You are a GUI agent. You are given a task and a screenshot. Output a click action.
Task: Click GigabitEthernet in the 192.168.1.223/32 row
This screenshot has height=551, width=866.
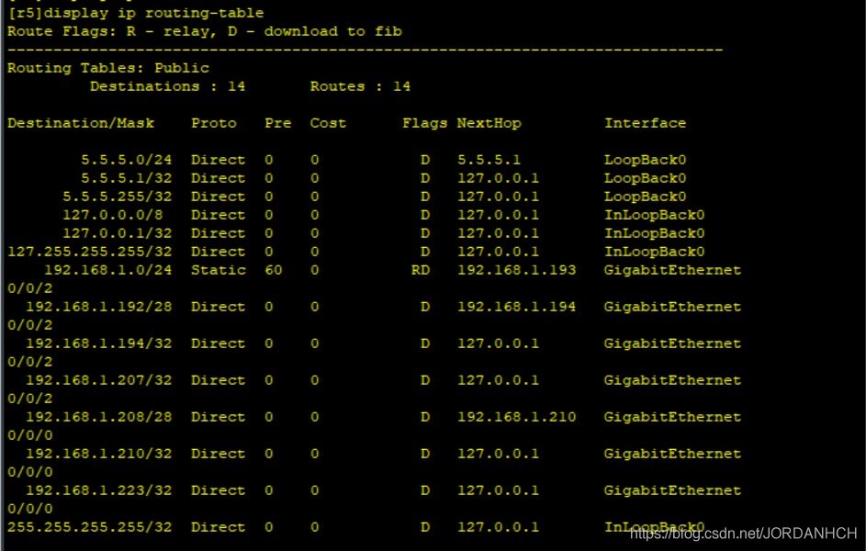click(672, 489)
